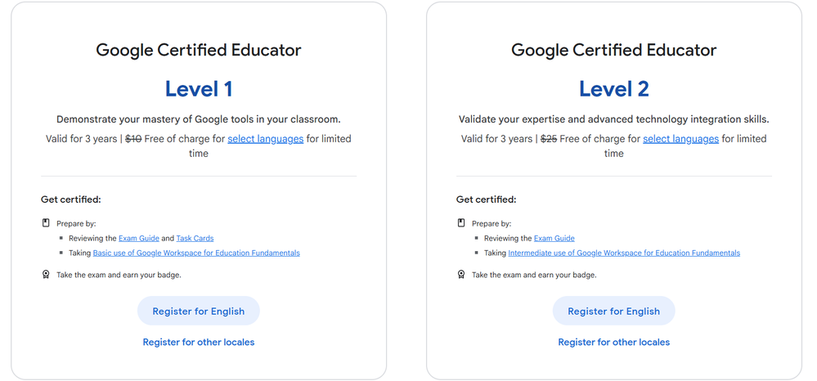This screenshot has height=381, width=817.
Task: Click the badge icon in Level 1 card
Action: pos(46,275)
